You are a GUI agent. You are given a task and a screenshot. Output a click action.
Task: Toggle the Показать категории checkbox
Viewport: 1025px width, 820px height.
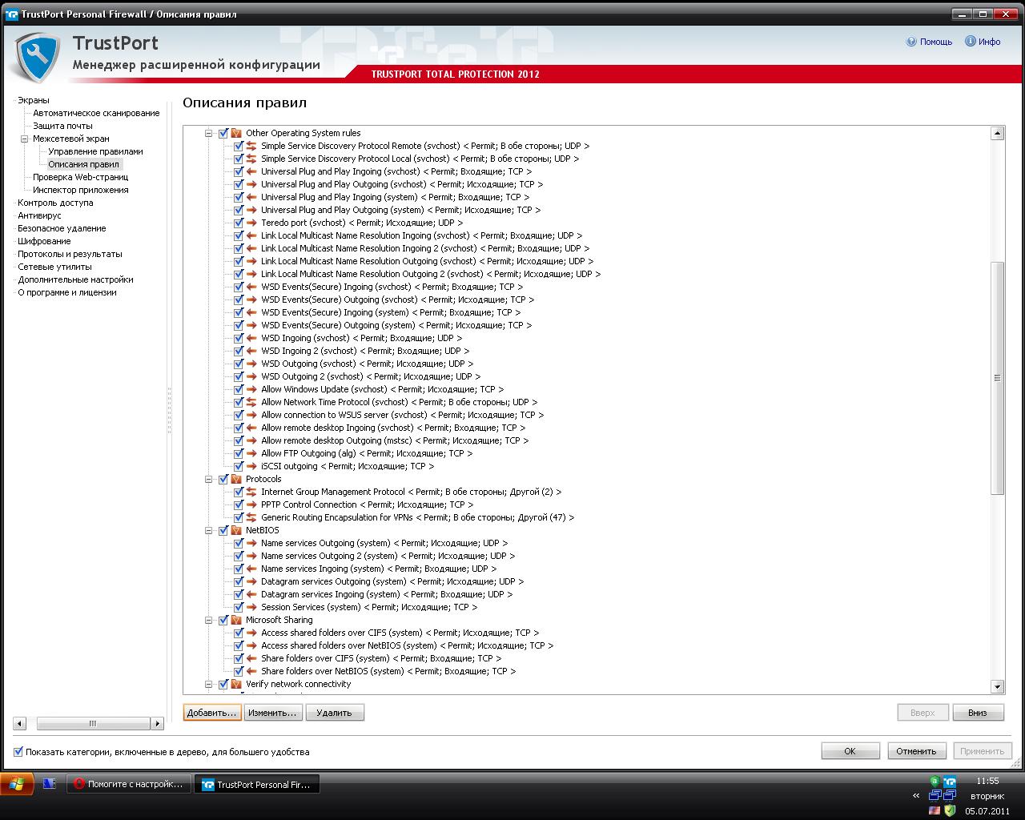tap(18, 752)
